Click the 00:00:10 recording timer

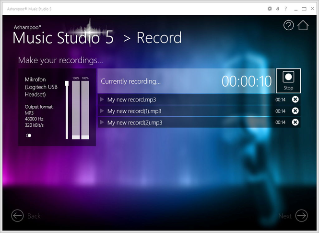tap(247, 81)
